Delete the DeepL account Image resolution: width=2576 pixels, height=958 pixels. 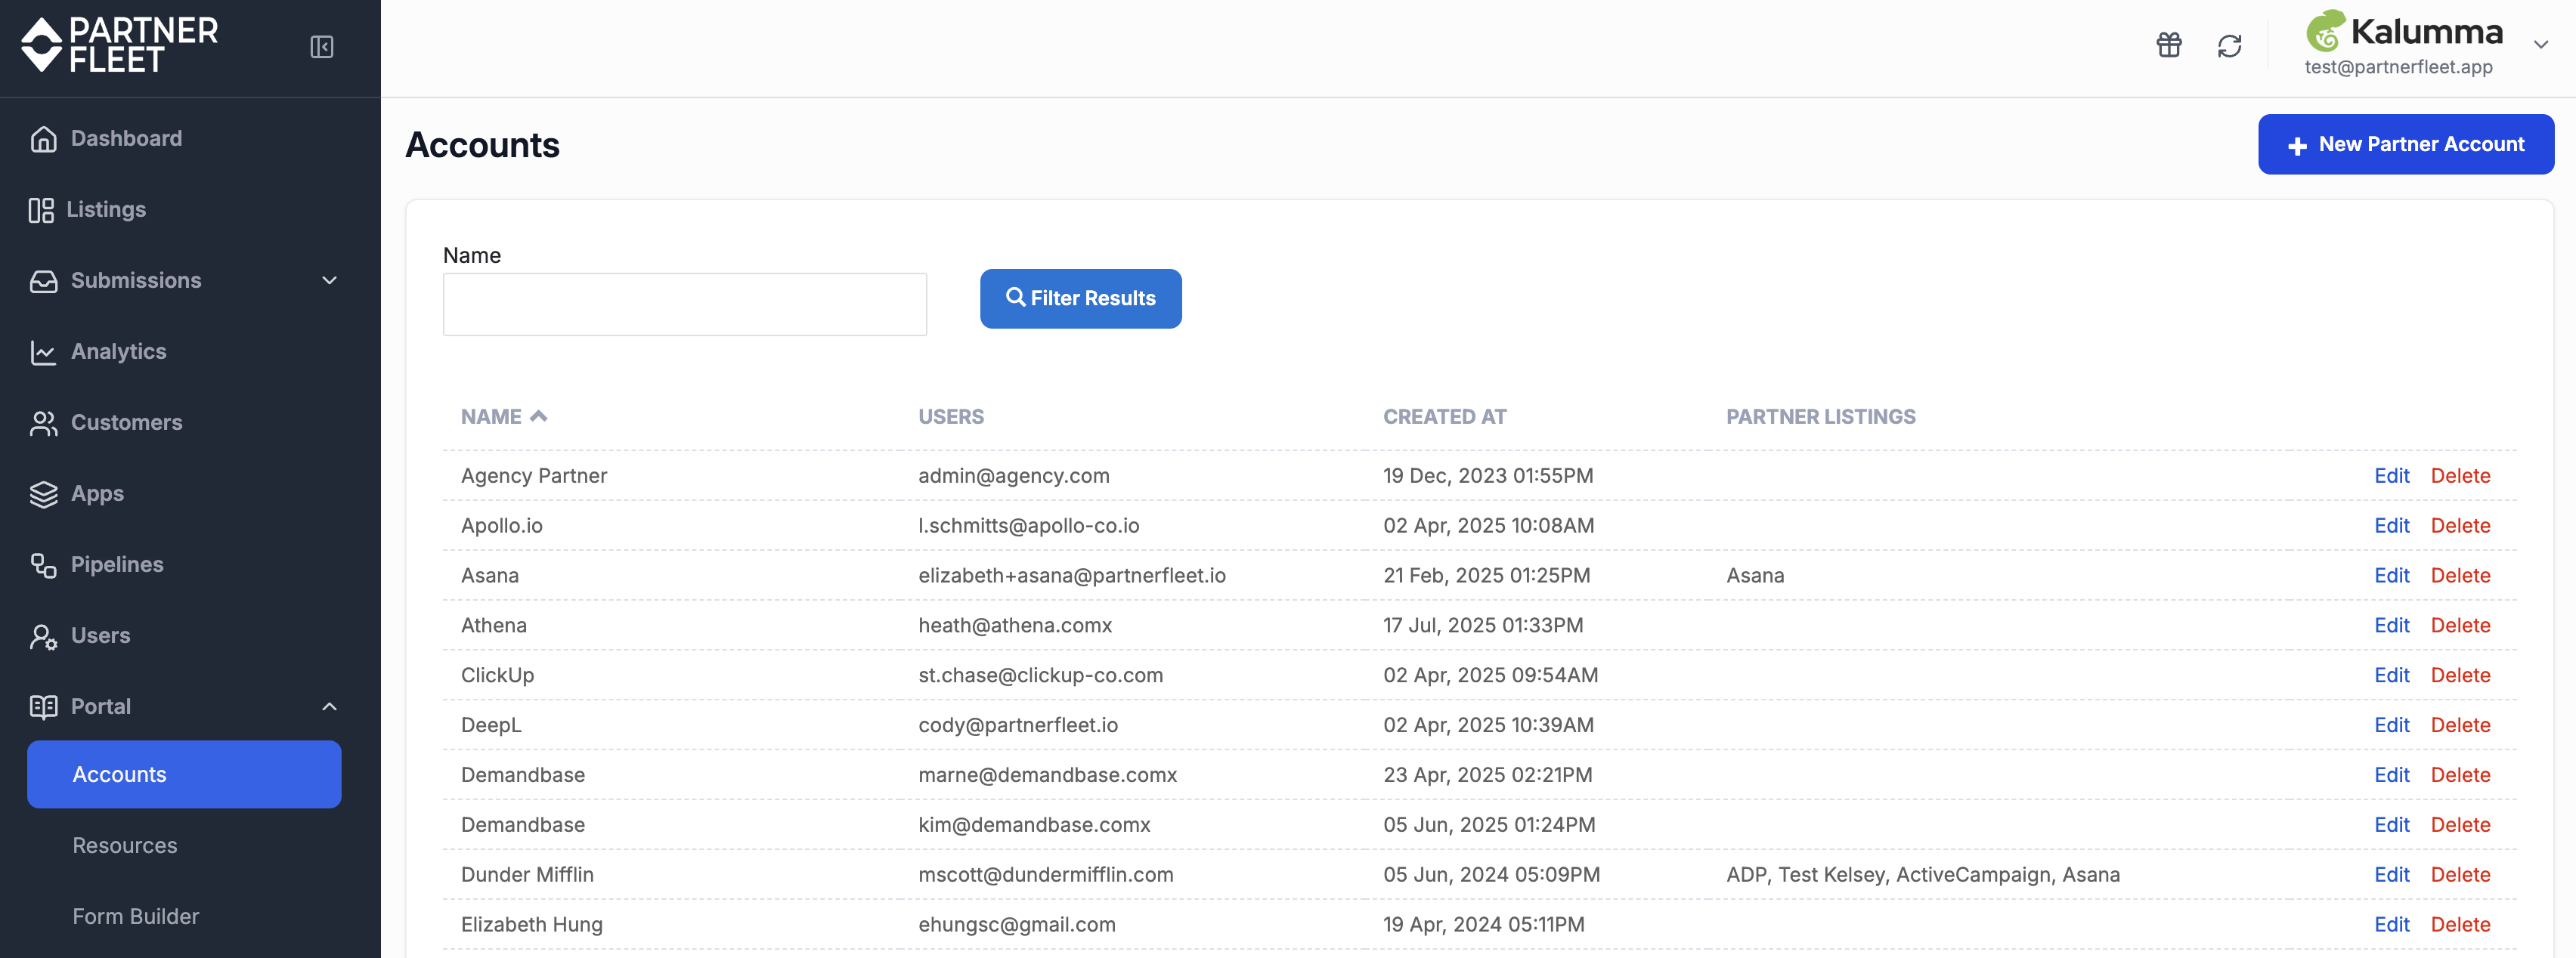tap(2460, 726)
